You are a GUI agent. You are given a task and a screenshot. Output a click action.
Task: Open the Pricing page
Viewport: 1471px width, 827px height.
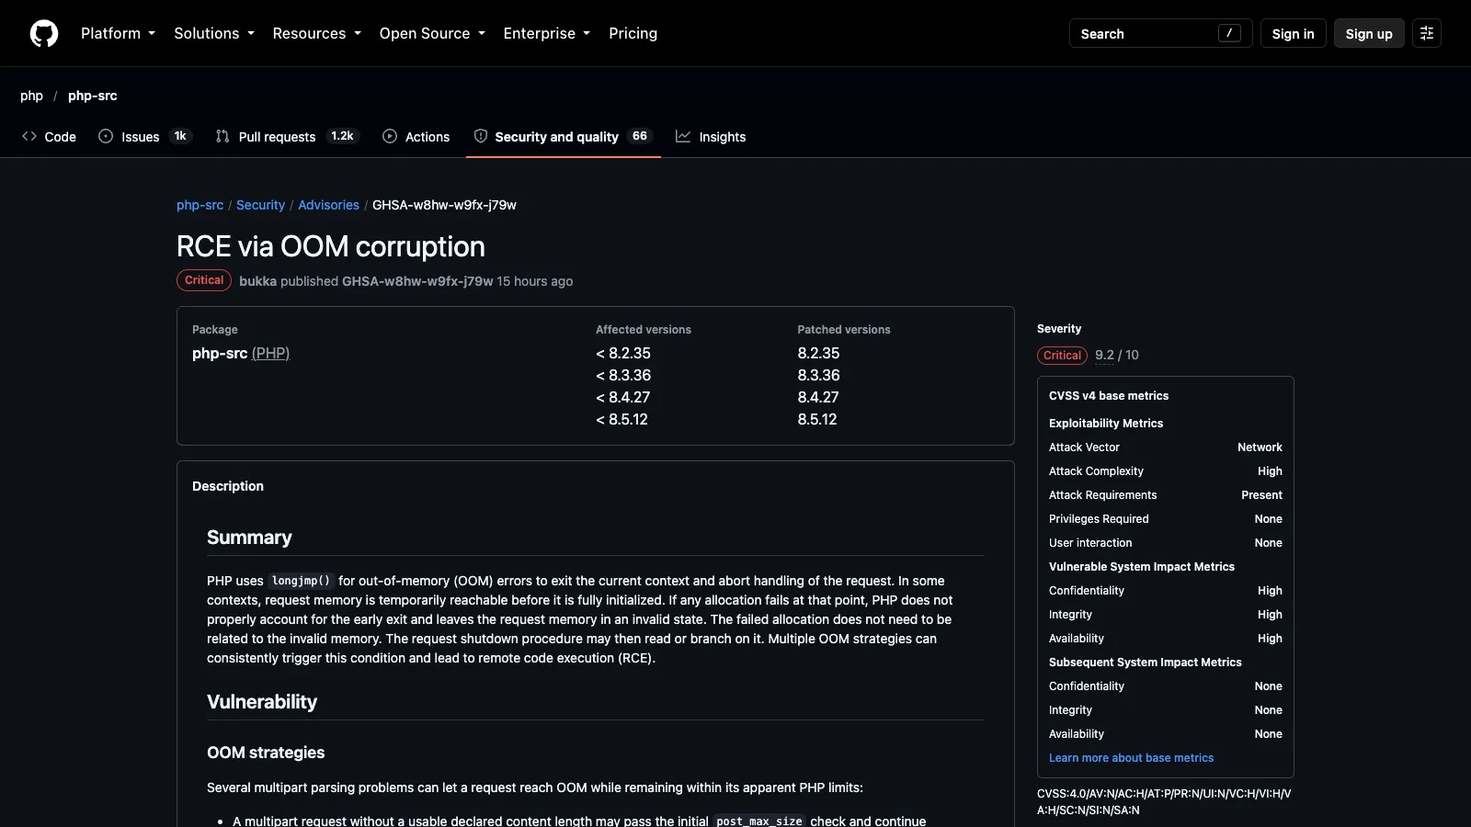tap(633, 33)
